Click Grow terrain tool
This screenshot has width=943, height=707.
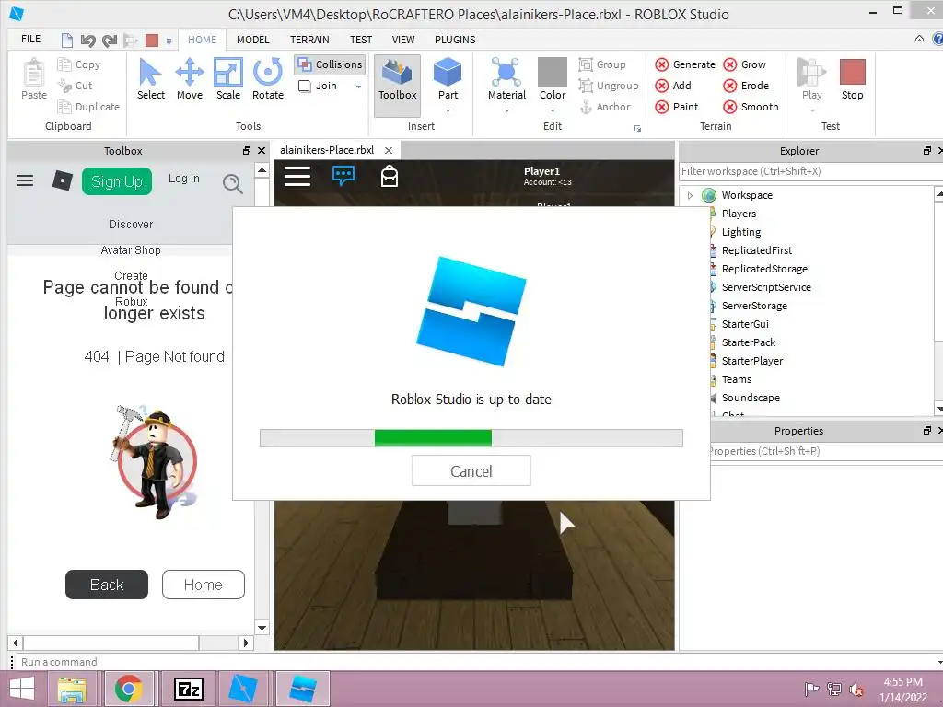coord(744,64)
